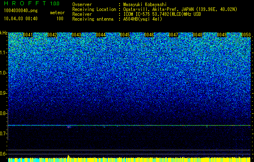Click the 0.9 kHz axis label
The height and width of the screenshot is (162, 254).
click(x=3, y=93)
